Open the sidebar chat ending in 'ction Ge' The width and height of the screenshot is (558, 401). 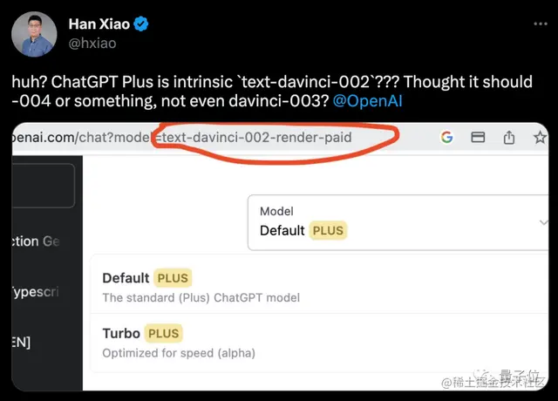[36, 241]
